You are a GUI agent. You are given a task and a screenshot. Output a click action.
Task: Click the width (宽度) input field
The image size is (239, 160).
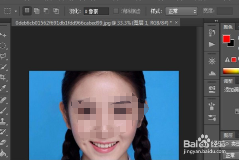click(x=225, y=11)
